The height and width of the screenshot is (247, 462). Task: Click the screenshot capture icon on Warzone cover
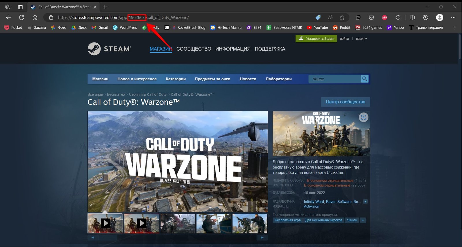[364, 117]
